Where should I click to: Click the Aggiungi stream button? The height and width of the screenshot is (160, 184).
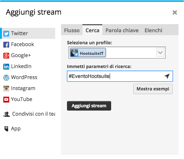coord(89,106)
